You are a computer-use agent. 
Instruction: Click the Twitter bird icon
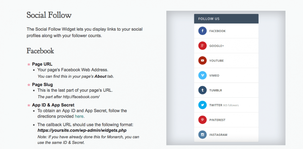coord(202,105)
